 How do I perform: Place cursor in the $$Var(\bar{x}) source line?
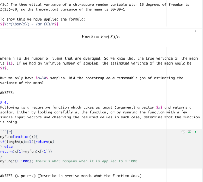(x=29, y=24)
